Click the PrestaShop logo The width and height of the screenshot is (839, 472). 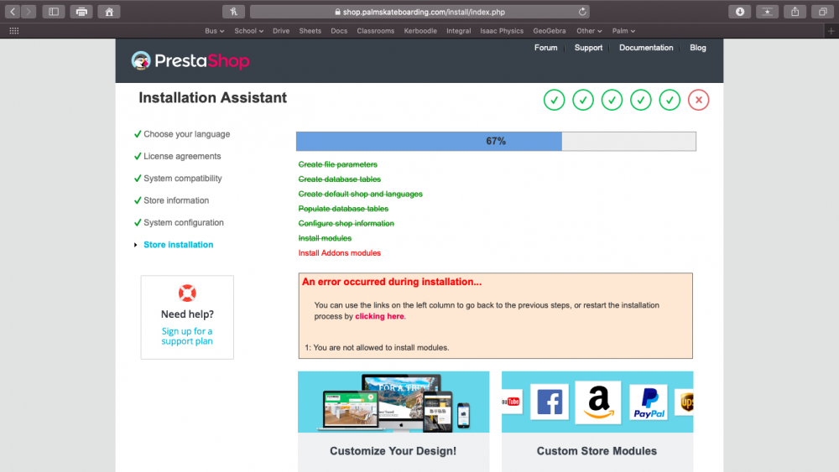[x=190, y=61]
